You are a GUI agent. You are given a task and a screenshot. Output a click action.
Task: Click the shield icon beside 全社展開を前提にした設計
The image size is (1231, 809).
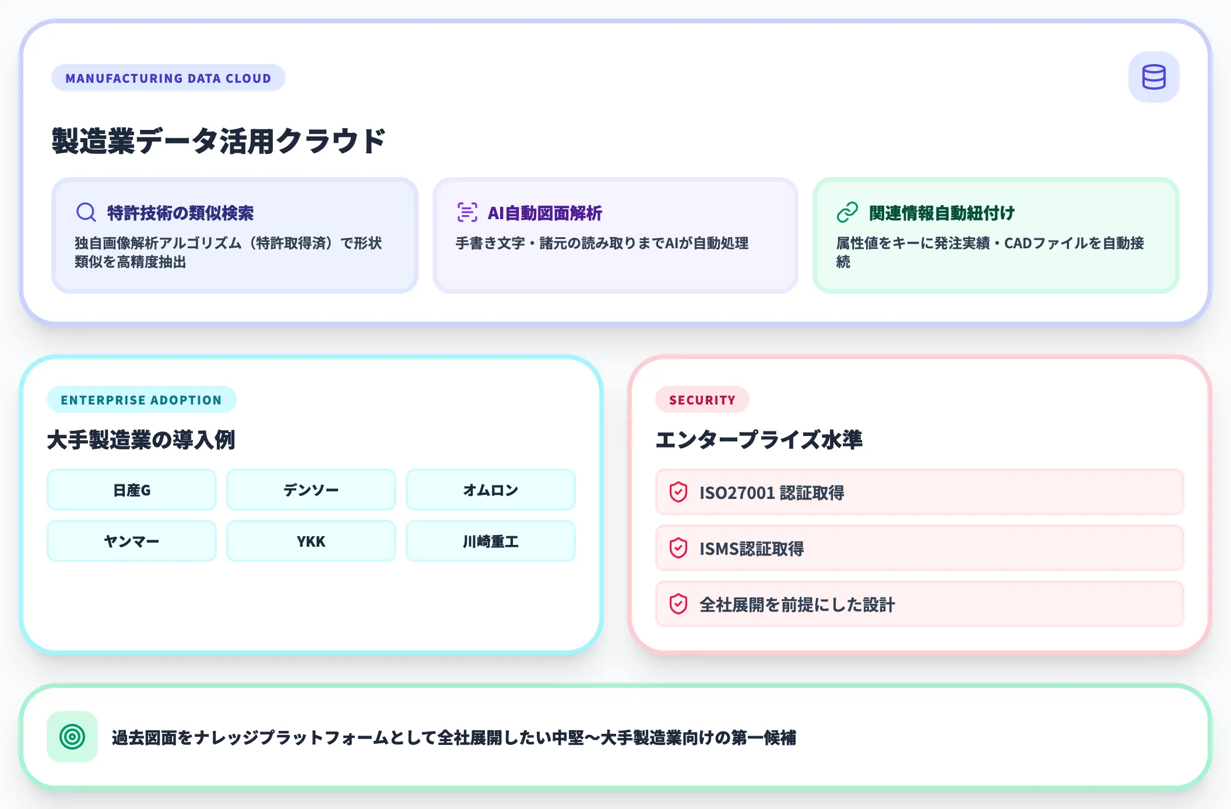pos(678,604)
